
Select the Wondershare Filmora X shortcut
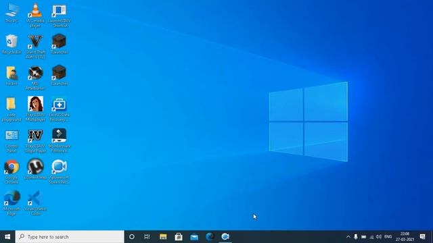[59, 141]
